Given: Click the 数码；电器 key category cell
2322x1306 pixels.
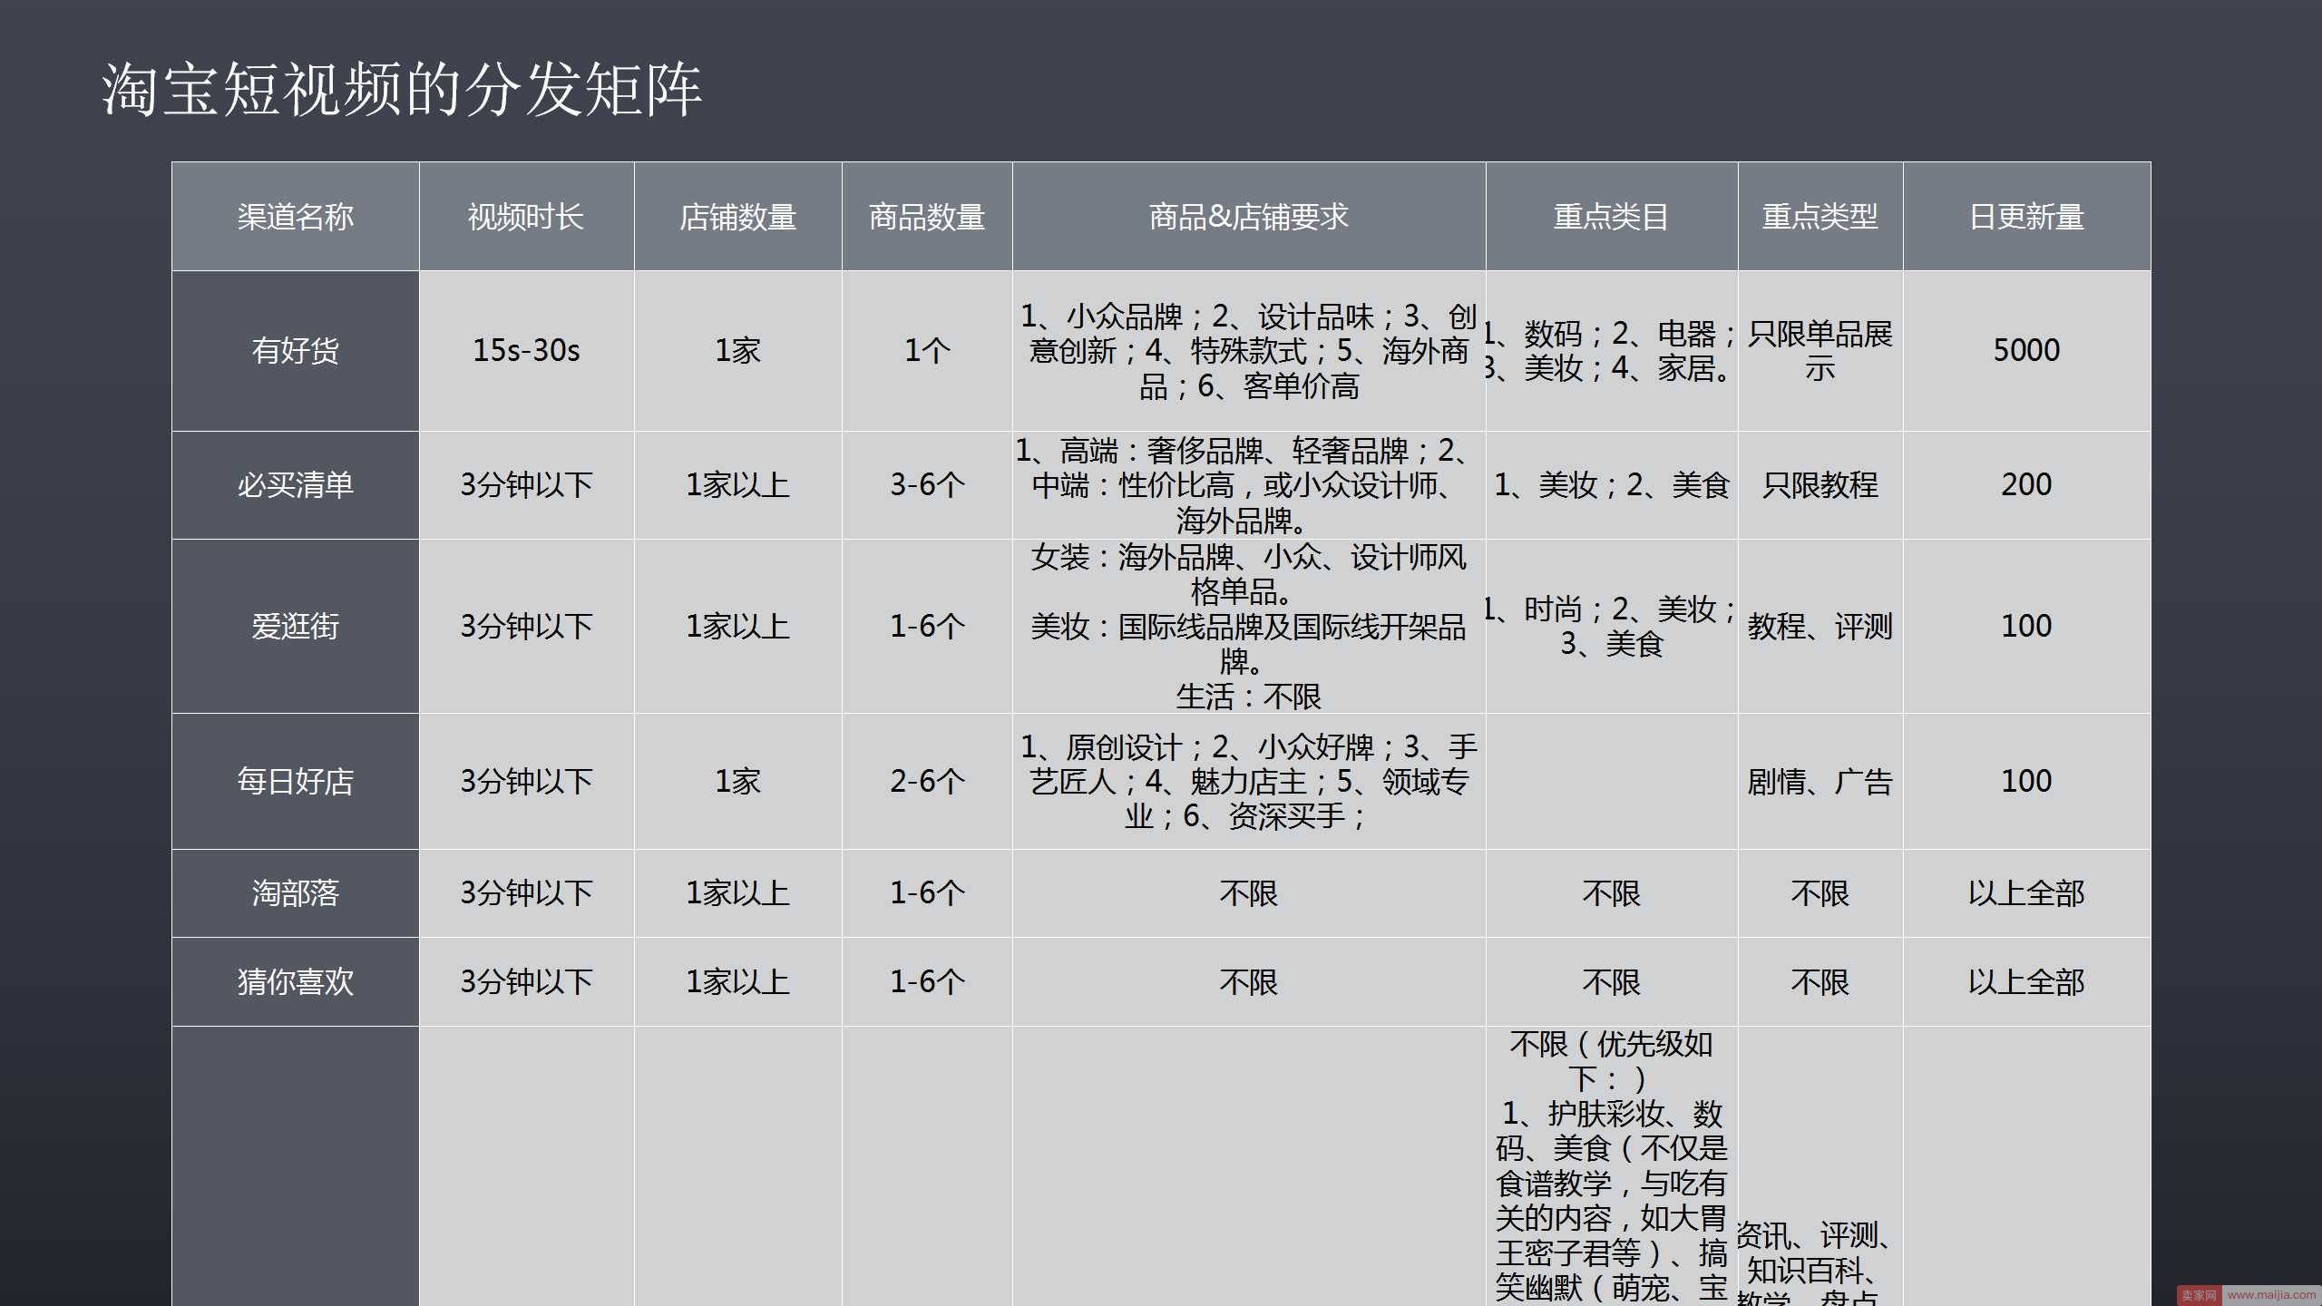Looking at the screenshot, I should click(1612, 351).
